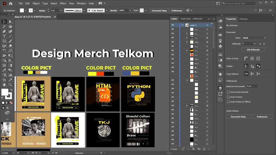Go to the Illustrator Home screen
The height and width of the screenshot is (155, 276).
(11, 3)
